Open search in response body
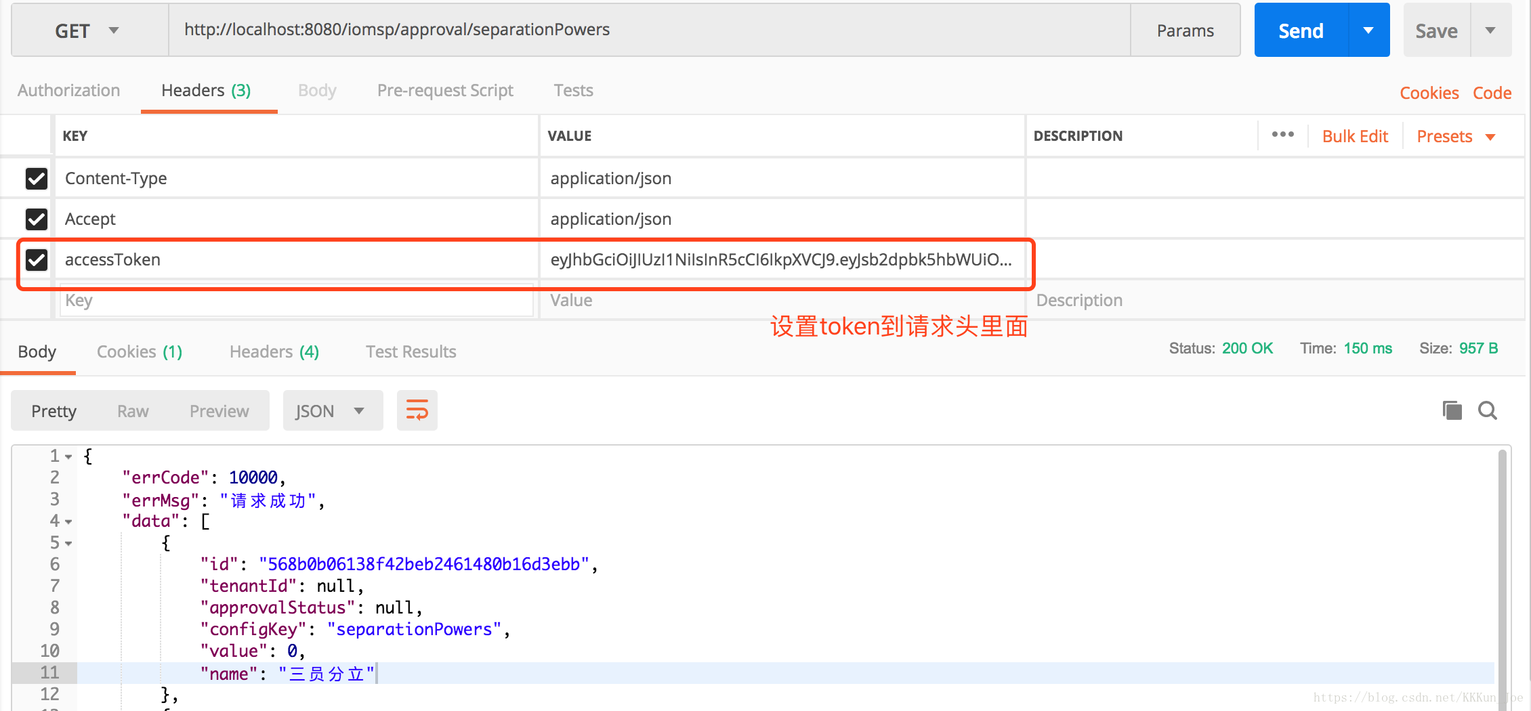Screen dimensions: 1531x711 tap(1487, 410)
